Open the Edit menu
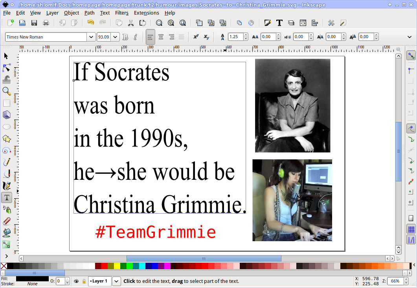Screen dimensions: 417x288 click(x=20, y=13)
